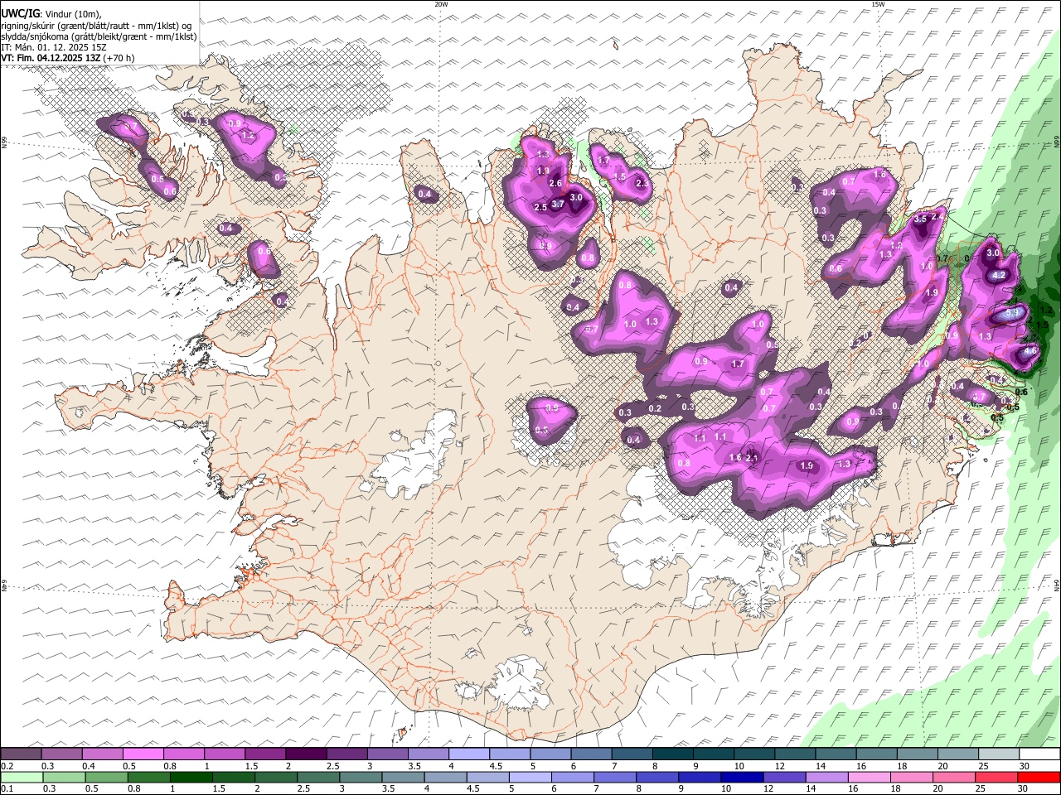Select the darkest purple snow swatch between 2 and 2.5
This screenshot has width=1061, height=795.
(x=305, y=754)
